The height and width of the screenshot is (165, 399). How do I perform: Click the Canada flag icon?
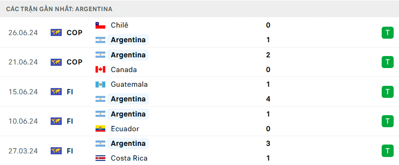tap(100, 69)
